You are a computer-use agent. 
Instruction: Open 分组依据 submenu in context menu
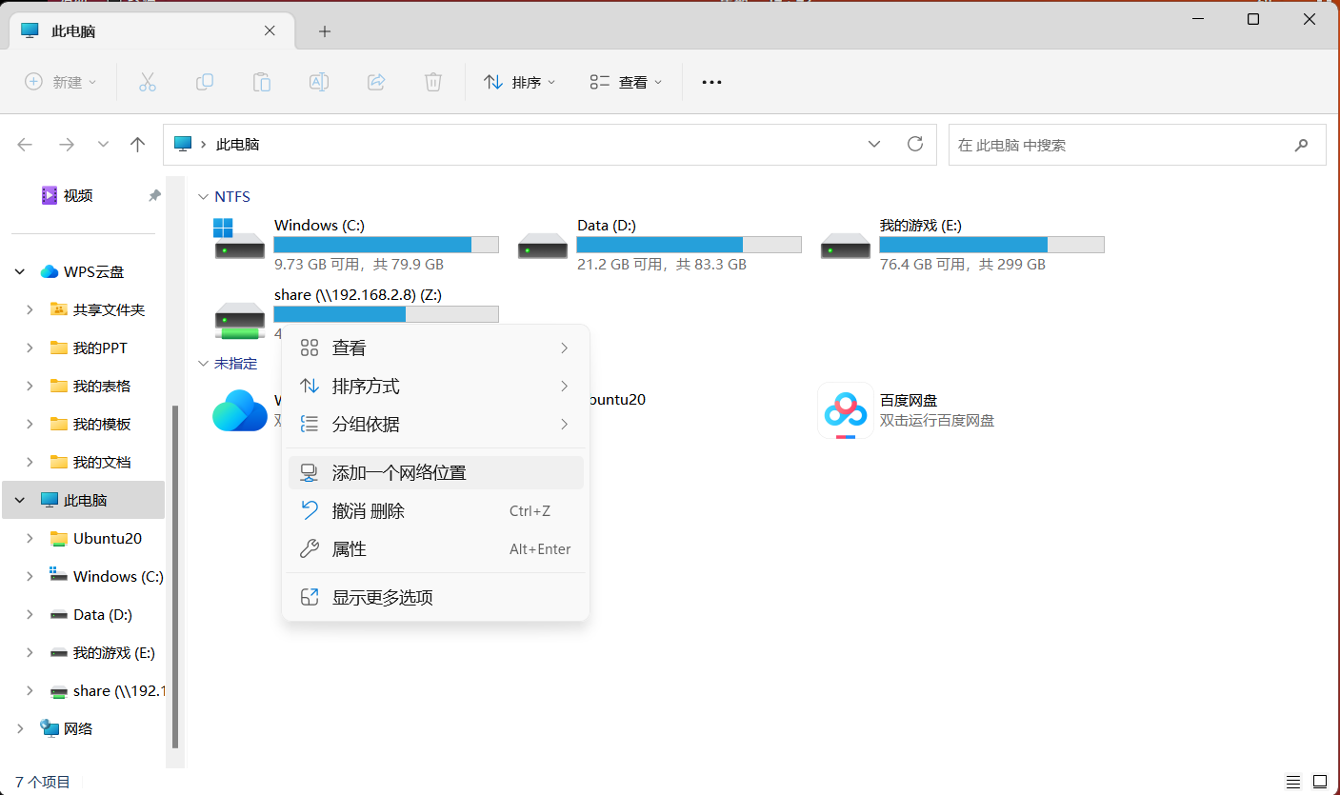coord(435,425)
